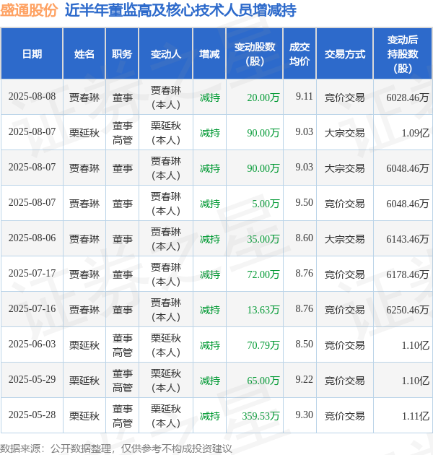Select the 交易方式 column header
Image resolution: width=433 pixels, height=455 pixels.
coord(344,54)
